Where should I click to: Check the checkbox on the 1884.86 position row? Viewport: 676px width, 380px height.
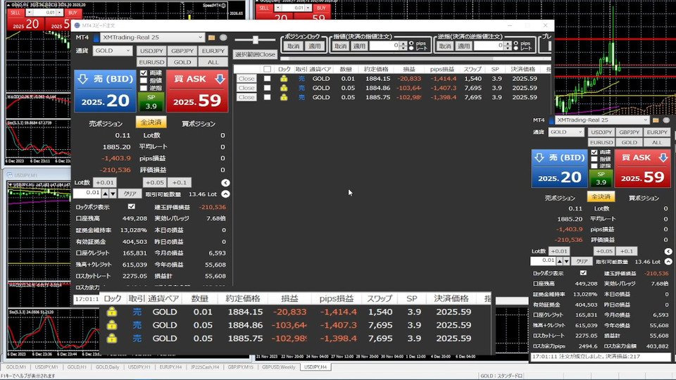coord(268,88)
